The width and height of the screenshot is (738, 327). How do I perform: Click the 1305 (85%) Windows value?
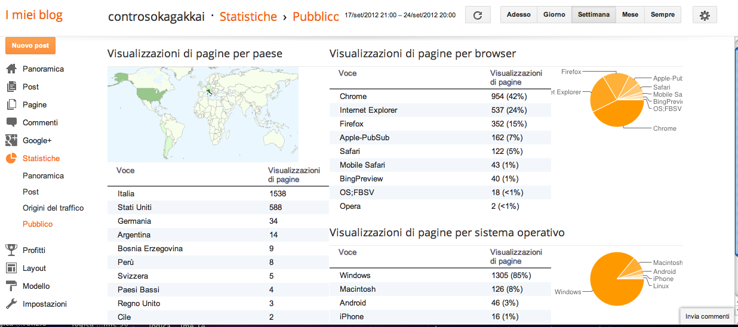511,275
